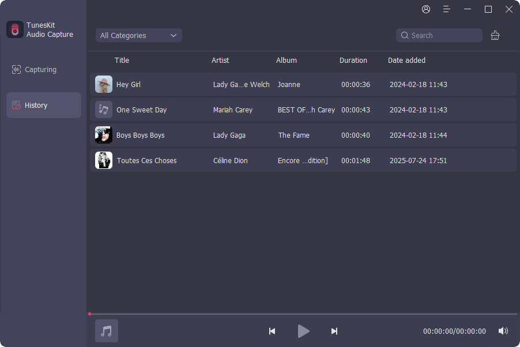This screenshot has width=520, height=347.
Task: Switch to the Capturing tab
Action: pyautogui.click(x=44, y=69)
